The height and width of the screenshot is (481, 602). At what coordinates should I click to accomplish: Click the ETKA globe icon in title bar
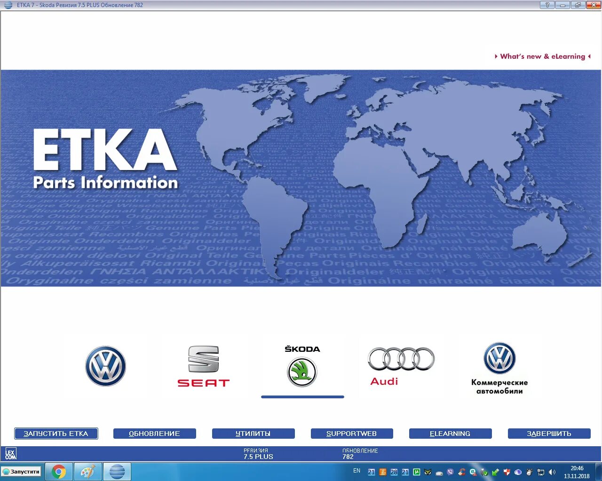point(8,5)
